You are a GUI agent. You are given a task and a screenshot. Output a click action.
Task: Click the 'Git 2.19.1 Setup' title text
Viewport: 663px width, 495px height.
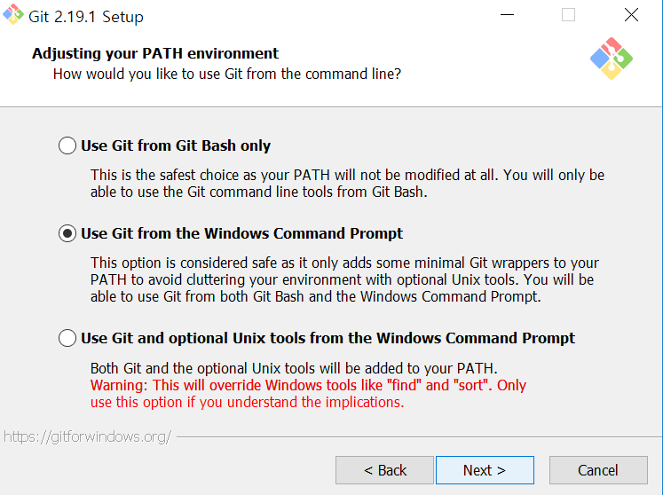pyautogui.click(x=86, y=17)
